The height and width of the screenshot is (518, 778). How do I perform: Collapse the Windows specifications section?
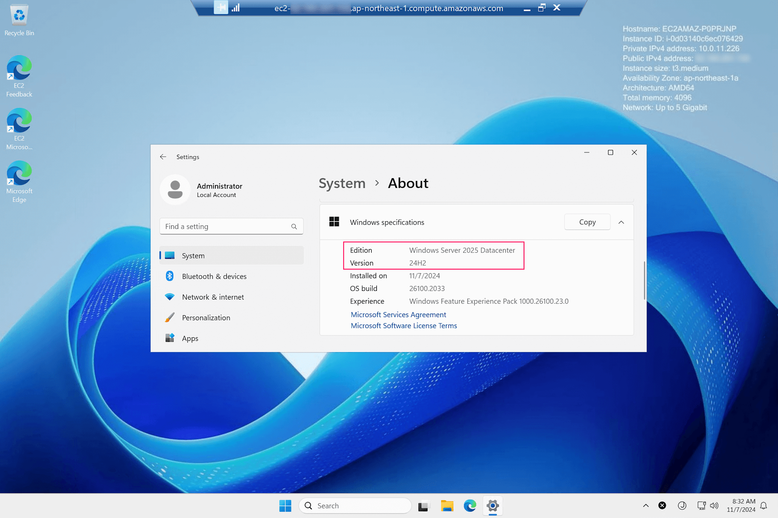pyautogui.click(x=621, y=222)
